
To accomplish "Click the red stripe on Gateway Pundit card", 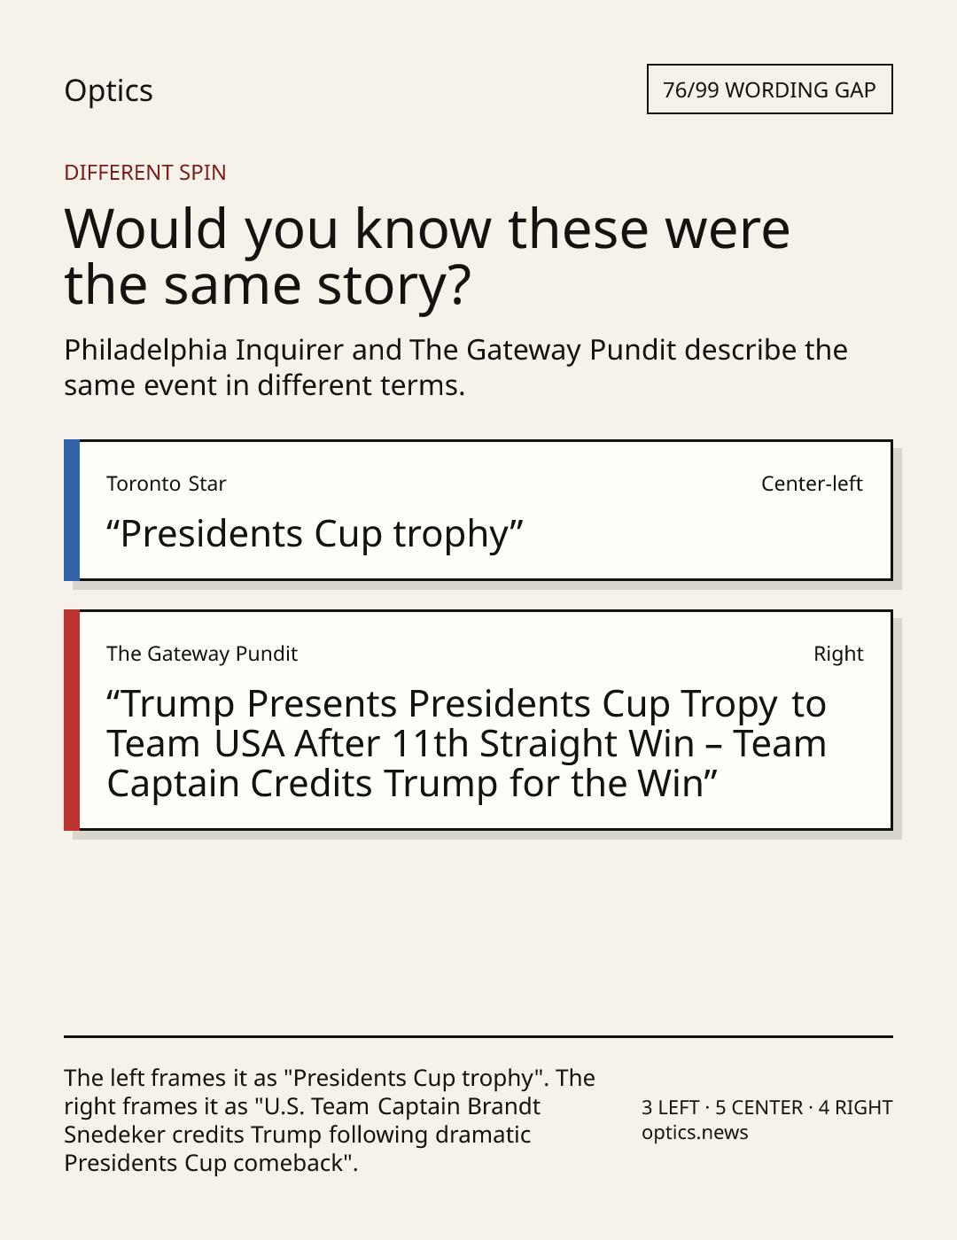I will 72,720.
